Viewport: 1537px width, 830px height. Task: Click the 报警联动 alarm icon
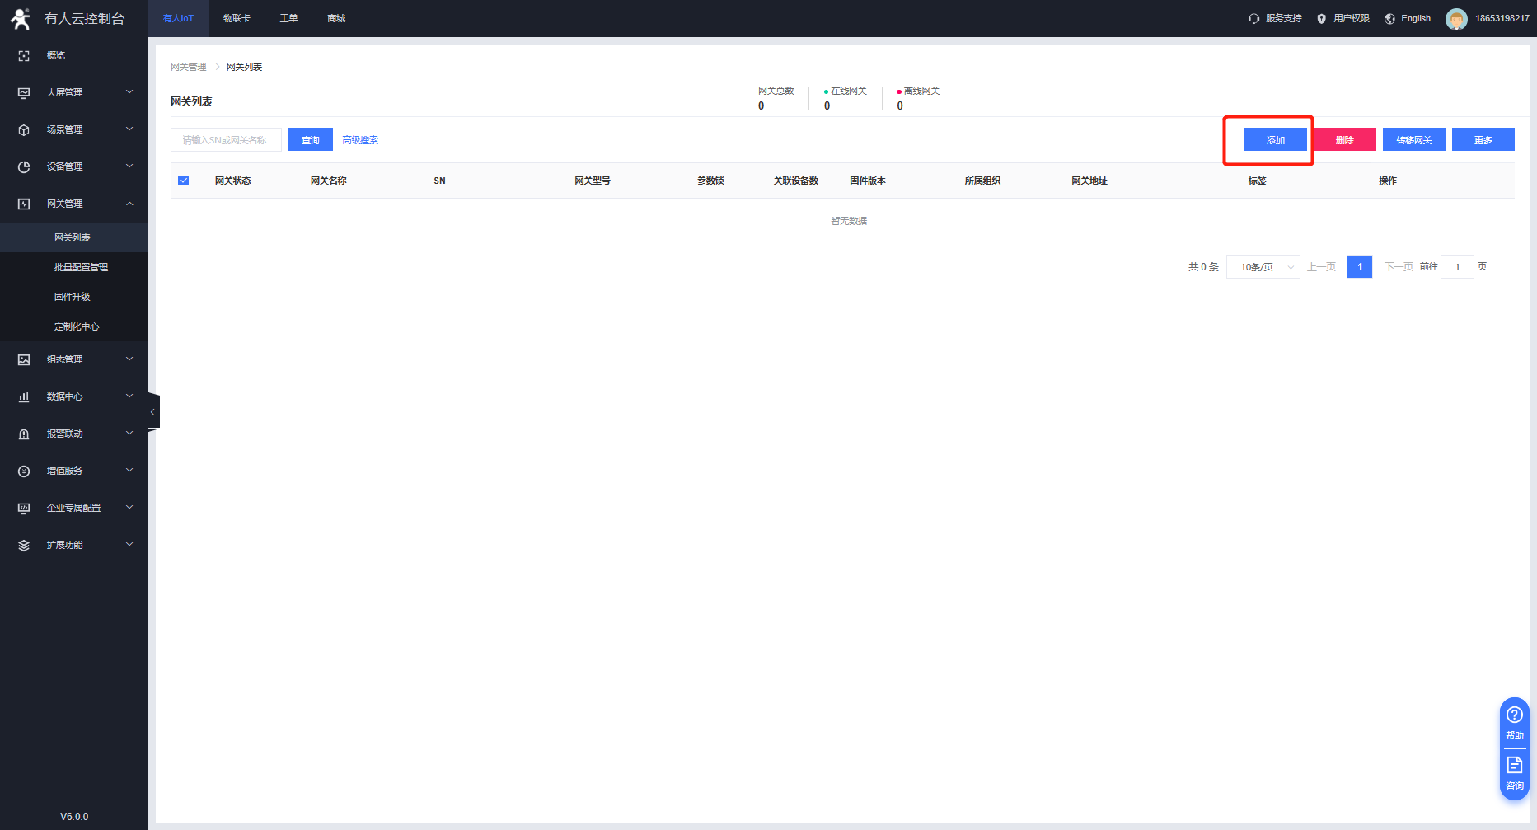click(x=24, y=434)
